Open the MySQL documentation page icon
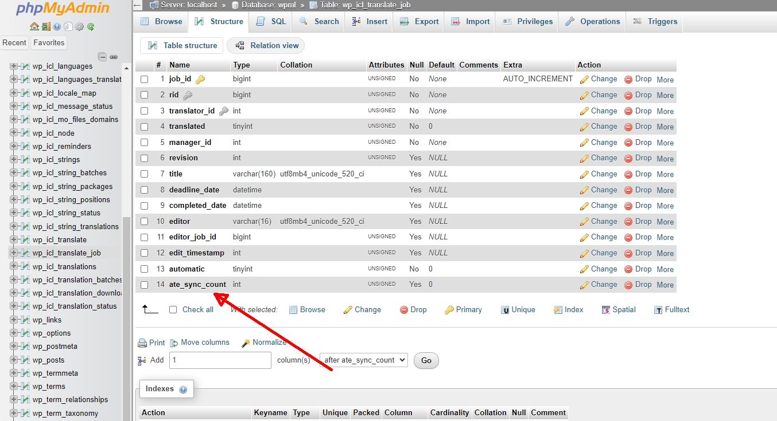 tap(68, 26)
